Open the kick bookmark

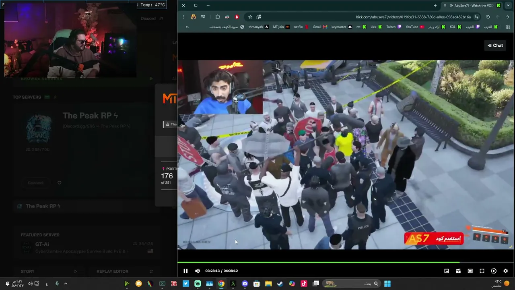(x=376, y=27)
